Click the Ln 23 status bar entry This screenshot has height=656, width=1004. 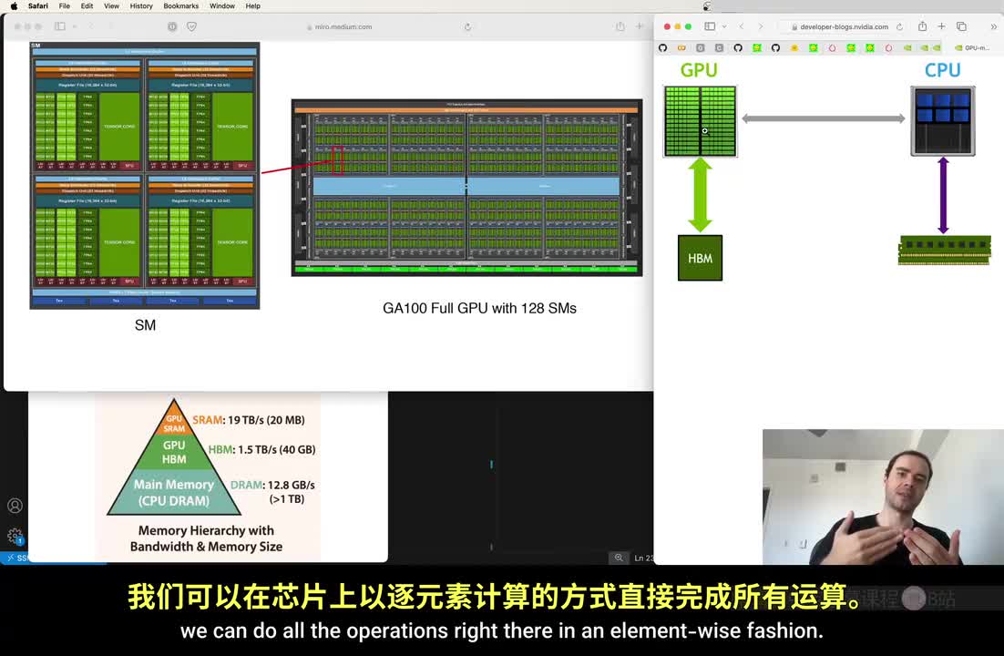(x=643, y=558)
